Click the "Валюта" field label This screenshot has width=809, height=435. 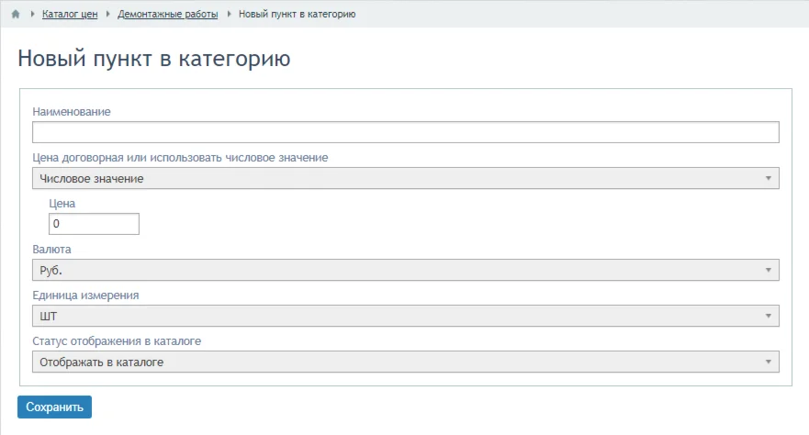pyautogui.click(x=51, y=249)
